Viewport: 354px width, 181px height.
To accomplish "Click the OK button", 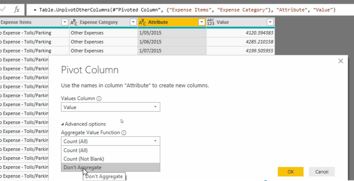I will pos(291,172).
